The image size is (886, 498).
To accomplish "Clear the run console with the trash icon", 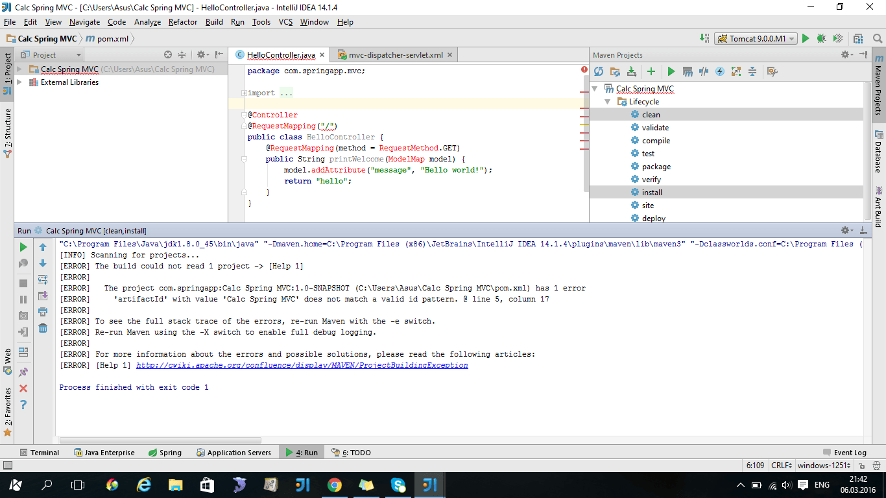I will pyautogui.click(x=43, y=328).
